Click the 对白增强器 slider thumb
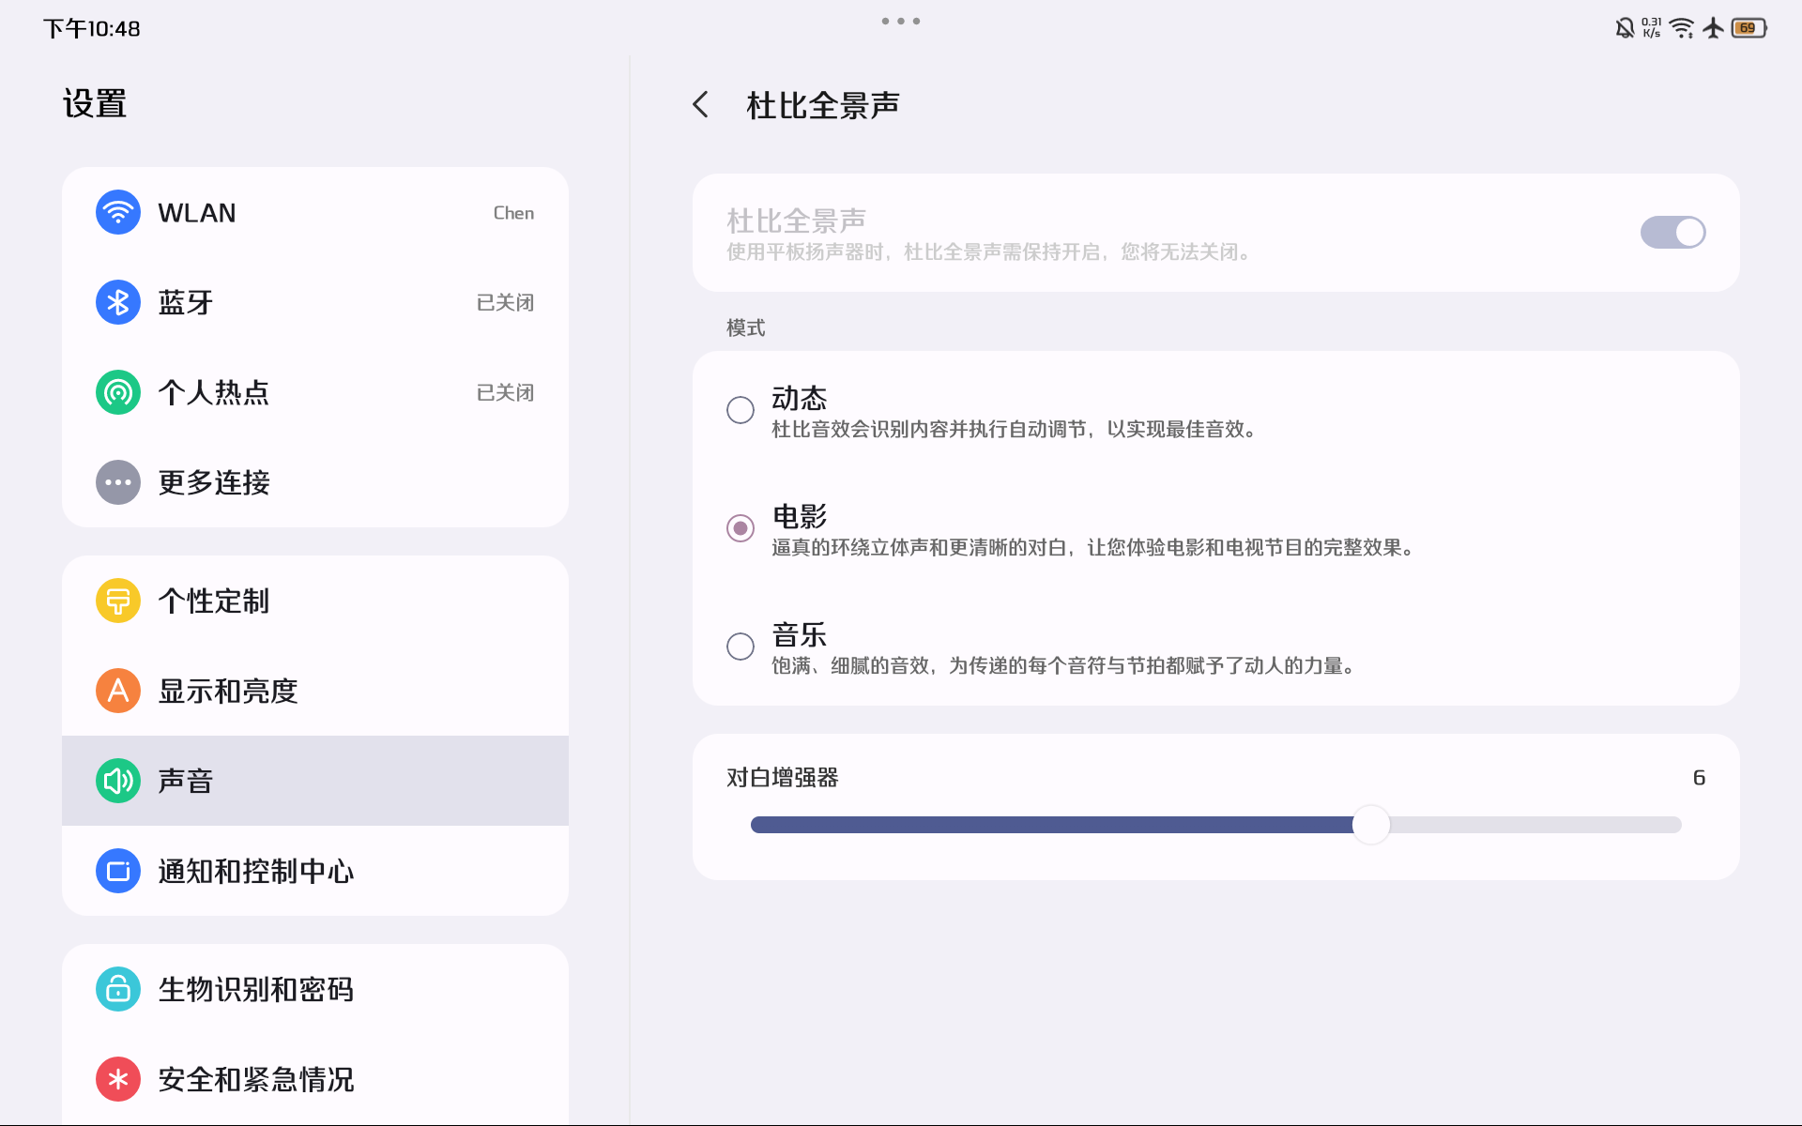Screen dimensions: 1802x1126 (1371, 825)
